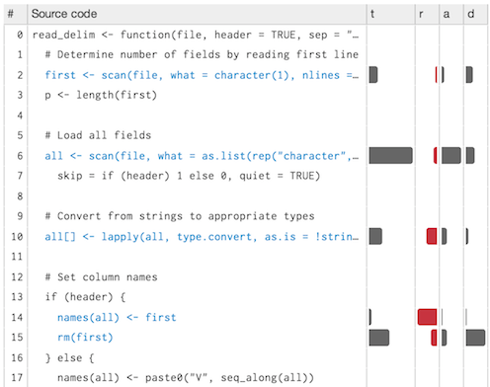Click the time bar for line 2
This screenshot has height=387, width=490.
373,75
